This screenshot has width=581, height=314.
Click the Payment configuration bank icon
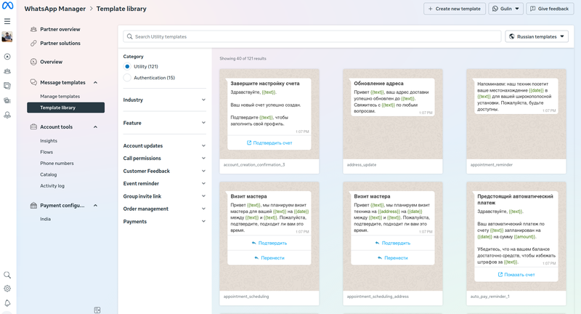tap(33, 206)
